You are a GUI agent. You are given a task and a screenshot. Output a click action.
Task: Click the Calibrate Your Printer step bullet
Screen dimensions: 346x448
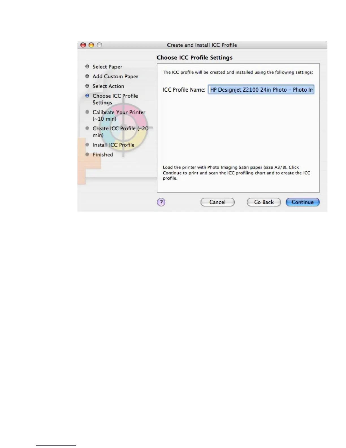[87, 112]
